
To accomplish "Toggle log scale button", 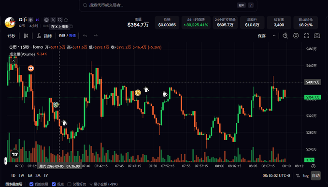I will coord(306,176).
